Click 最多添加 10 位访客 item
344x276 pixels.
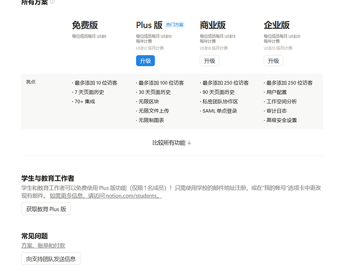point(95,83)
